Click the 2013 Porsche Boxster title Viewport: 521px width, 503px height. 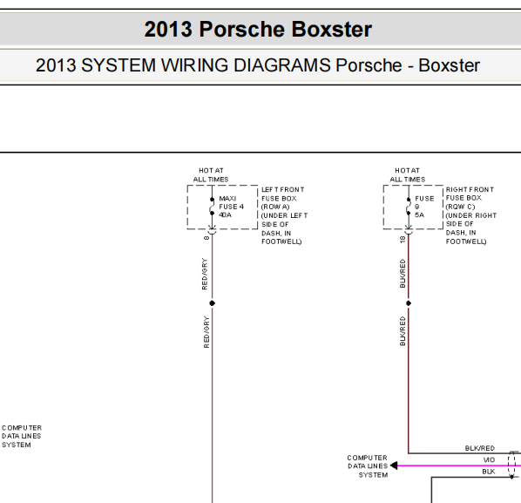(258, 30)
